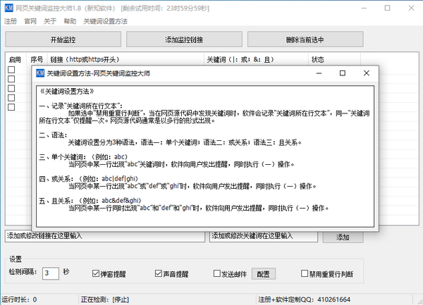
Task: Open the 帮助 menu
Action: [x=70, y=21]
